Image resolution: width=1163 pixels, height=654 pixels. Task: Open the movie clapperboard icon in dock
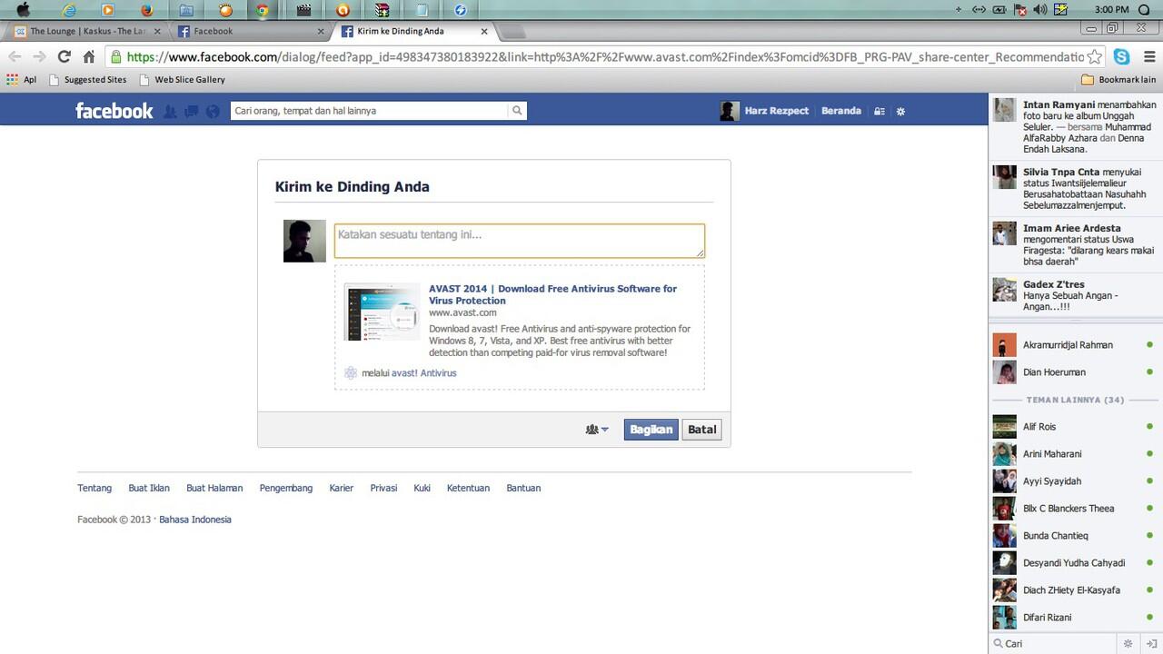pos(303,10)
